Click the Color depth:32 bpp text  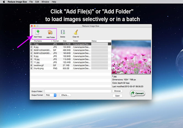click(121, 83)
